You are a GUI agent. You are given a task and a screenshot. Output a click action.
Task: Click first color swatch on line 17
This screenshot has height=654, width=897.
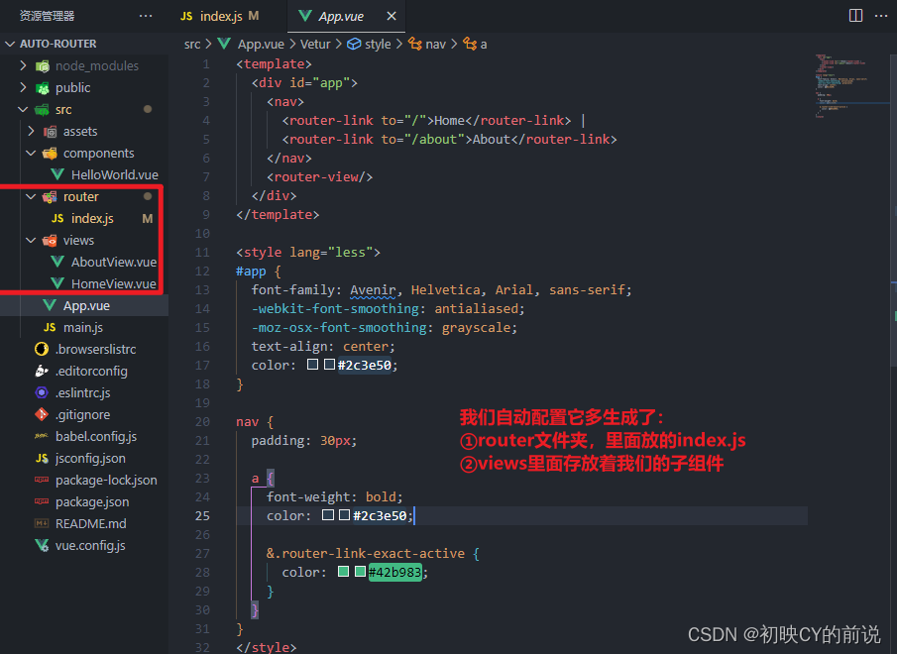click(x=312, y=365)
